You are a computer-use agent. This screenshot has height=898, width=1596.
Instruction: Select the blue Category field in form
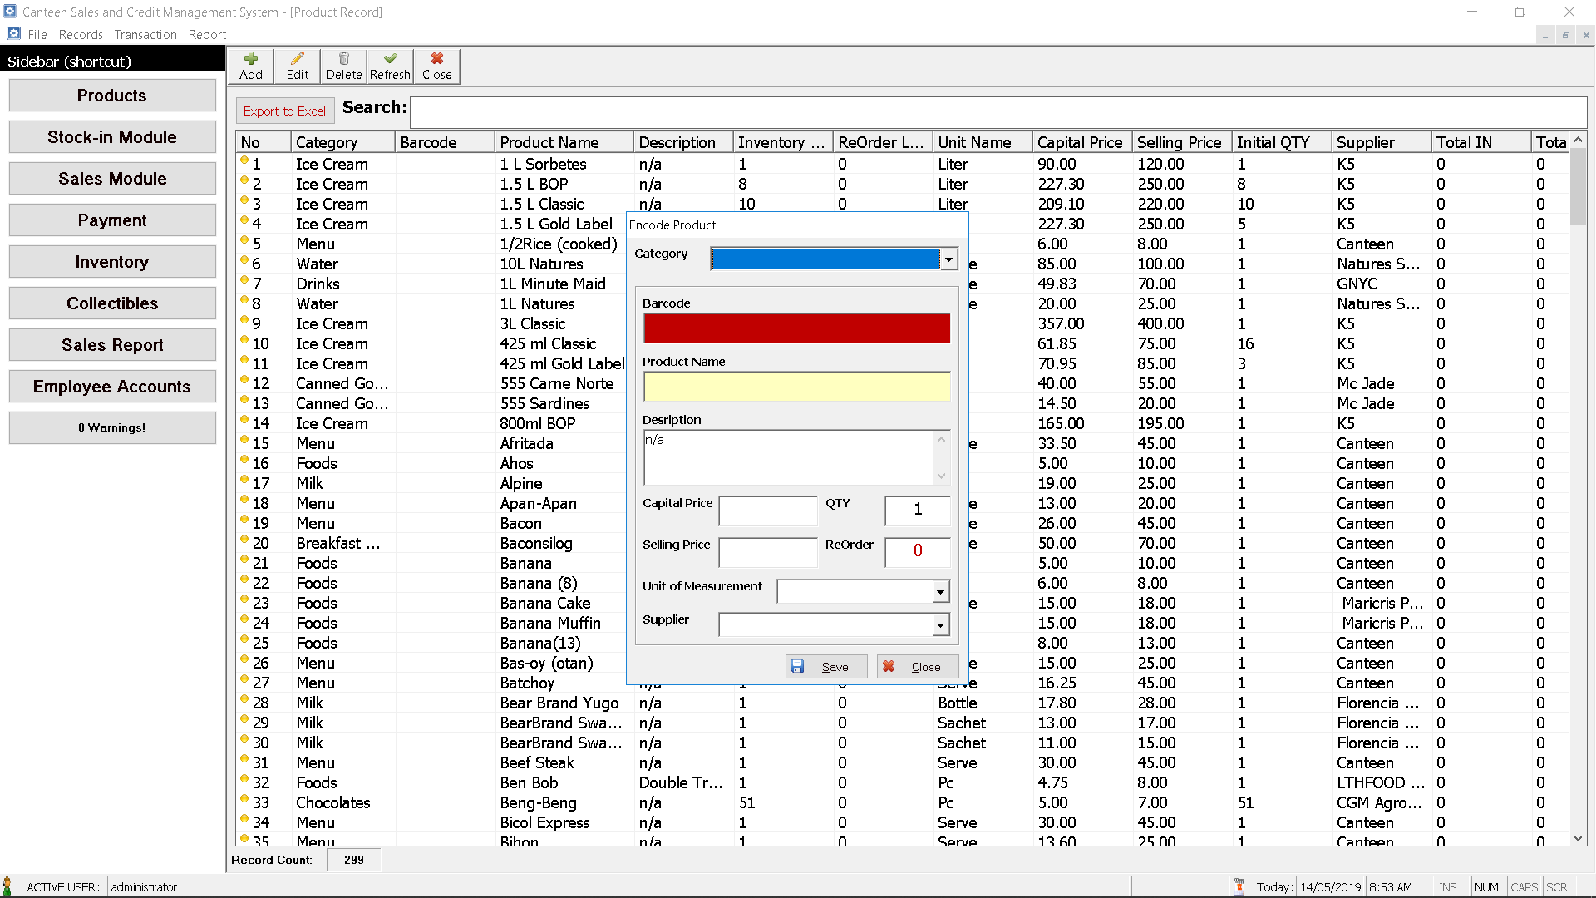click(830, 259)
